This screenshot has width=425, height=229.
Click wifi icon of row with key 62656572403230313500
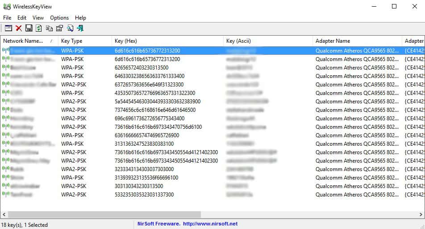(6, 67)
